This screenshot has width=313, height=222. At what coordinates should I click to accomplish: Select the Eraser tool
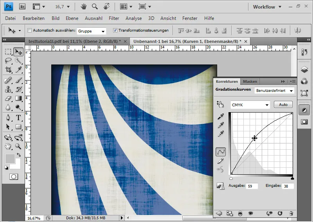pos(8,98)
